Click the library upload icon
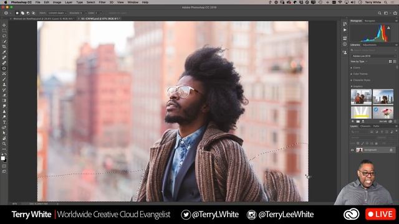 363,122
